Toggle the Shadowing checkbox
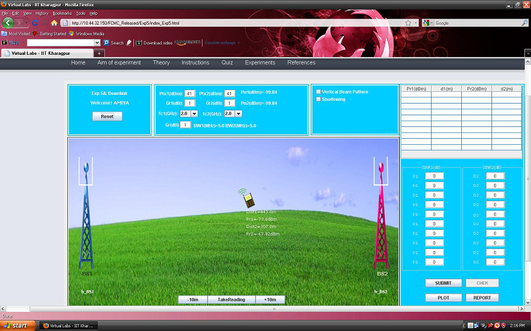This screenshot has height=331, width=531. tap(319, 99)
